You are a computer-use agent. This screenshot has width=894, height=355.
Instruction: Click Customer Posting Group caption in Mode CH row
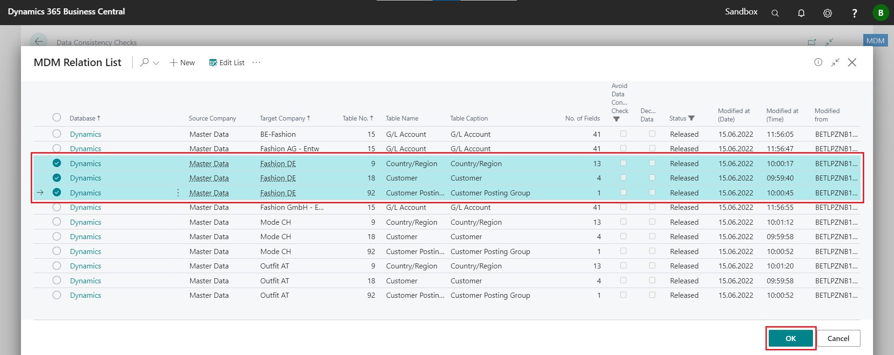coord(490,251)
